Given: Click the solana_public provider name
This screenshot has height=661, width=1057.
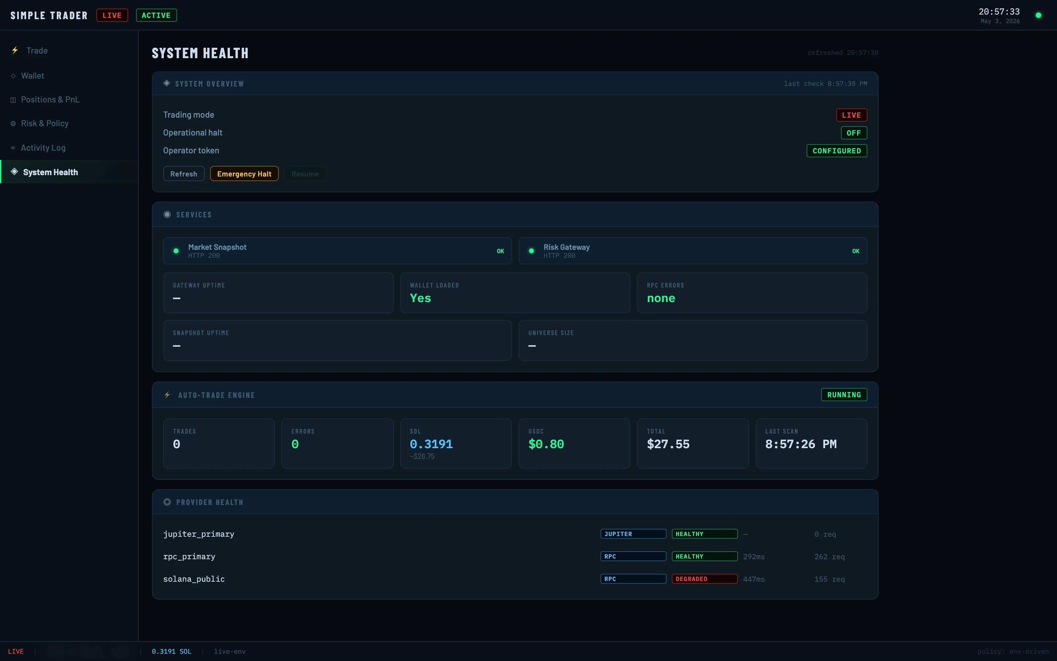Looking at the screenshot, I should coord(194,579).
